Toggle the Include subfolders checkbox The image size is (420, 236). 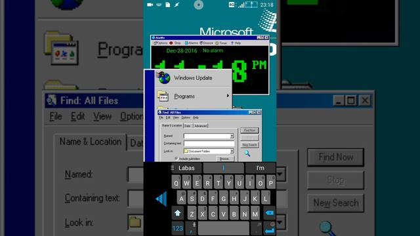[176, 159]
